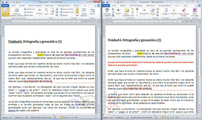Customize quick access toolbar in Documento1
This screenshot has height=120, width=202.
pyautogui.click(x=121, y=2)
